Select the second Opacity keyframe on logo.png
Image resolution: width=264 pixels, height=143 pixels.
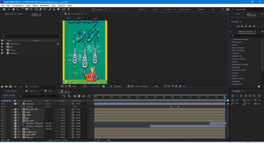(x=178, y=106)
